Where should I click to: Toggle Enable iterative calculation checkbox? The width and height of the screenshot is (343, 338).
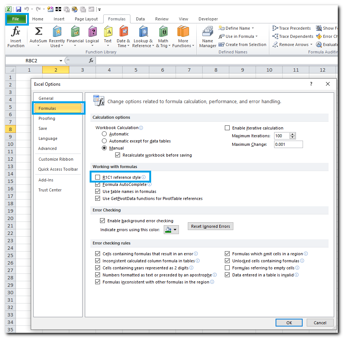click(227, 128)
